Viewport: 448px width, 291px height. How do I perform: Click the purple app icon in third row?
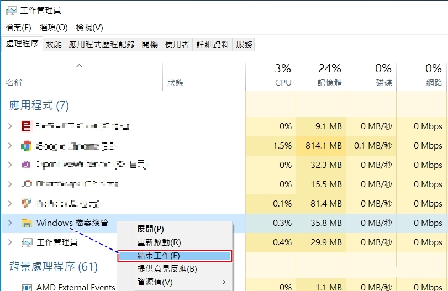point(26,165)
